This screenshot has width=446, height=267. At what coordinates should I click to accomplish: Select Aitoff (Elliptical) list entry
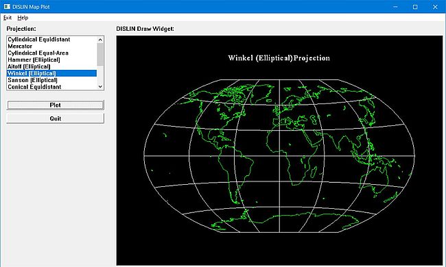pyautogui.click(x=51, y=66)
